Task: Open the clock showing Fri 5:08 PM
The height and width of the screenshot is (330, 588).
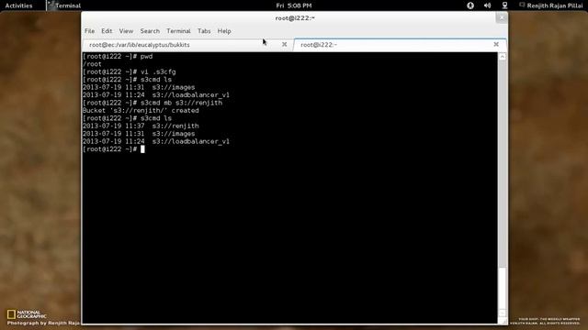Action: pos(294,5)
